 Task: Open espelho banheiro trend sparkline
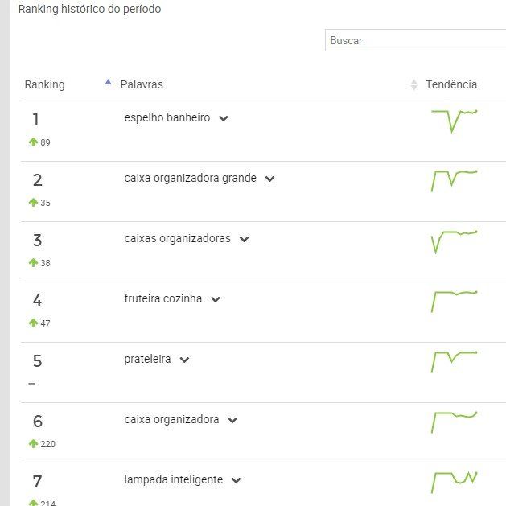pos(454,121)
